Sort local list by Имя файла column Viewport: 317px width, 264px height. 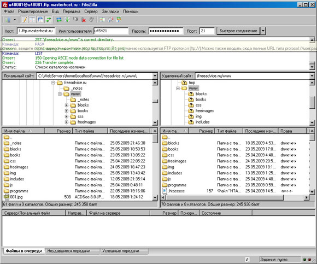[x=24, y=131]
